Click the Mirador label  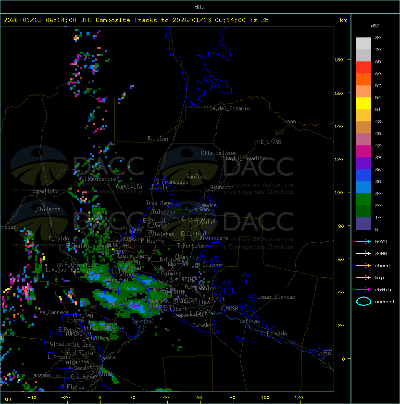point(202,325)
